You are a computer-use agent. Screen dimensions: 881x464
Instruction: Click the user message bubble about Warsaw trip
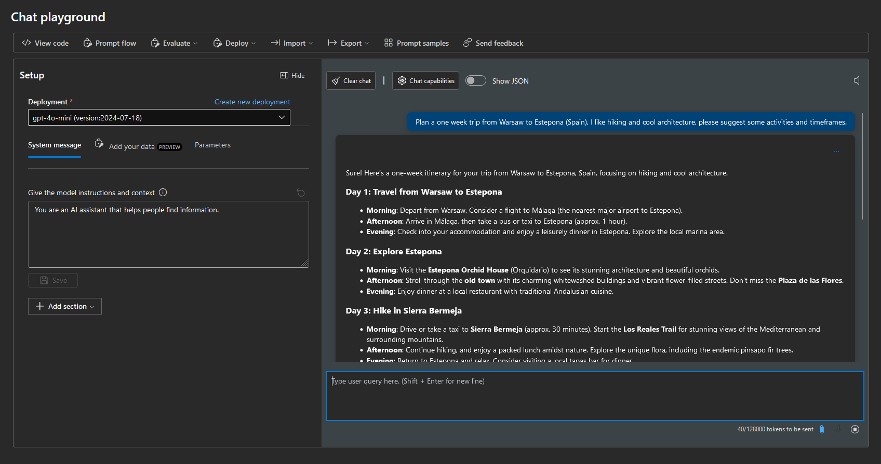pos(631,122)
